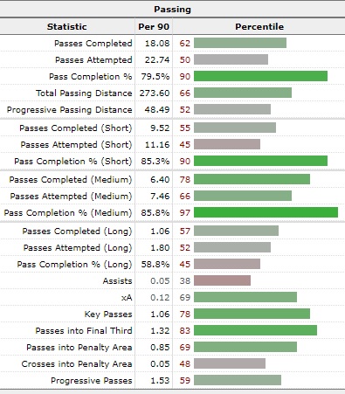Screen dimensions: 345x394
Task: Select the Passes into Penalty Area percentile 69
Action: tap(185, 348)
